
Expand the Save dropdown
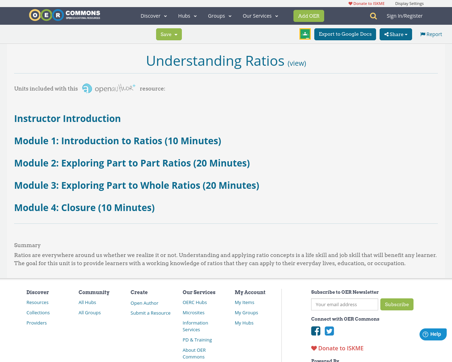(169, 34)
